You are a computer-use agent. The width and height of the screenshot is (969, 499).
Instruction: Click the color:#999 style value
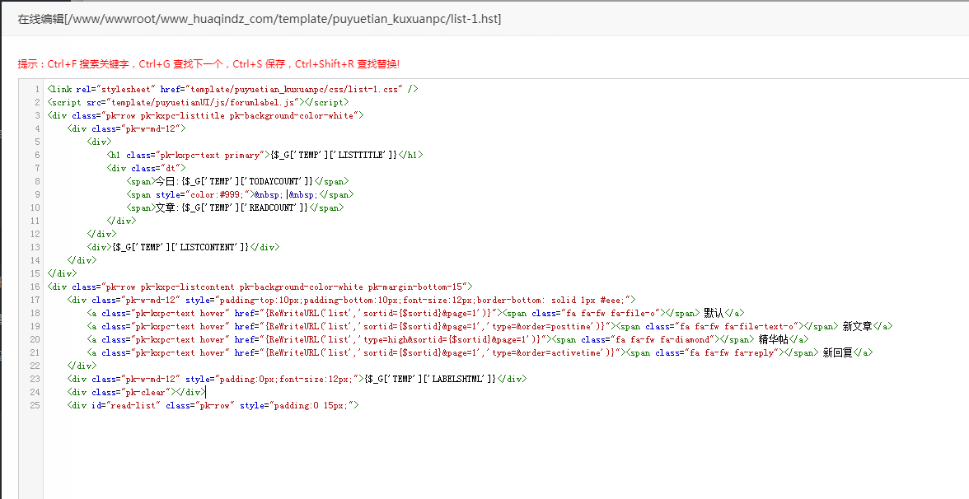218,194
